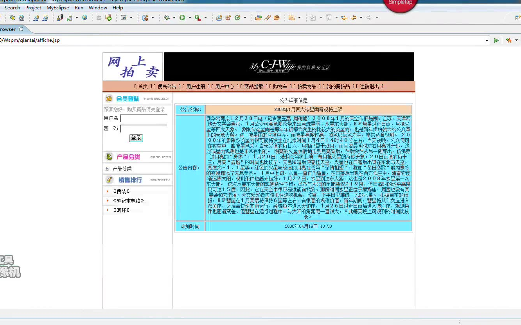Open the 拍卖物品 auction items link
The height and width of the screenshot is (325, 521).
click(x=307, y=87)
